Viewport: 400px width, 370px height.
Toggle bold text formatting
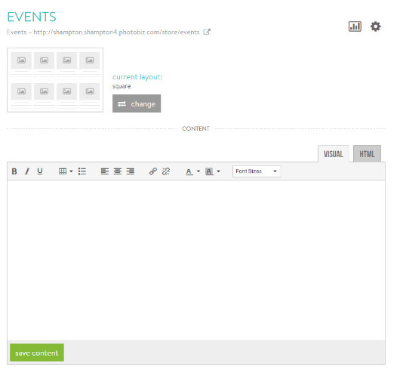click(14, 171)
